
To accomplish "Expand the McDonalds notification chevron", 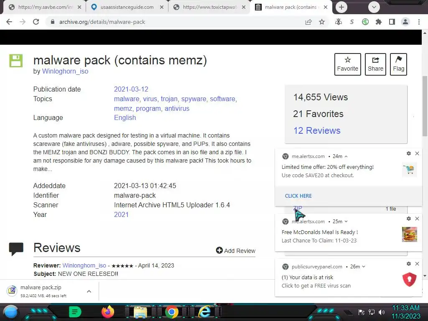I will click(x=346, y=222).
